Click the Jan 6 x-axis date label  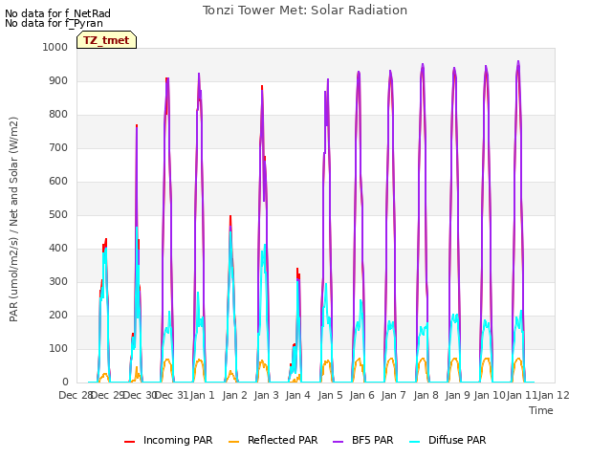362,395
